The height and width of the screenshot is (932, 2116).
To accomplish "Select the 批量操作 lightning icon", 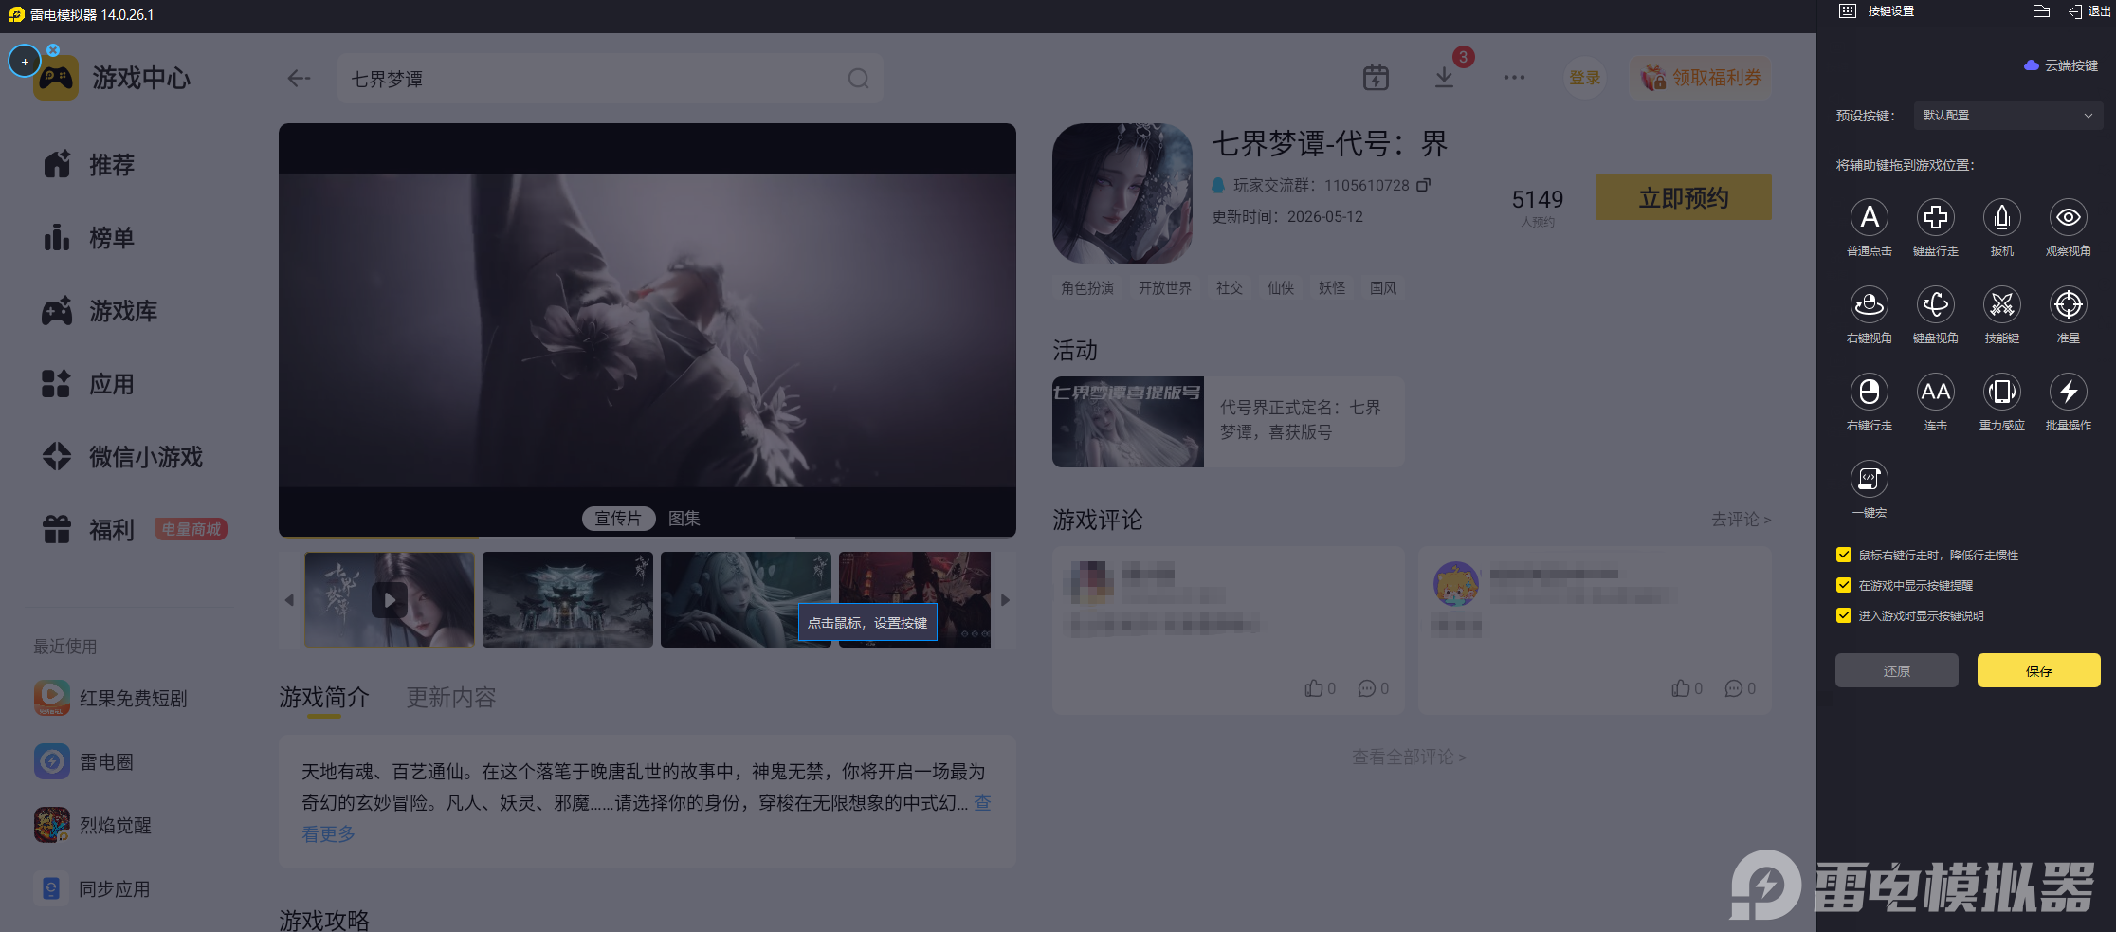I will [2068, 392].
